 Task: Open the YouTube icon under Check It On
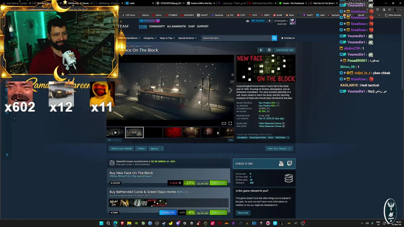pyautogui.click(x=281, y=163)
